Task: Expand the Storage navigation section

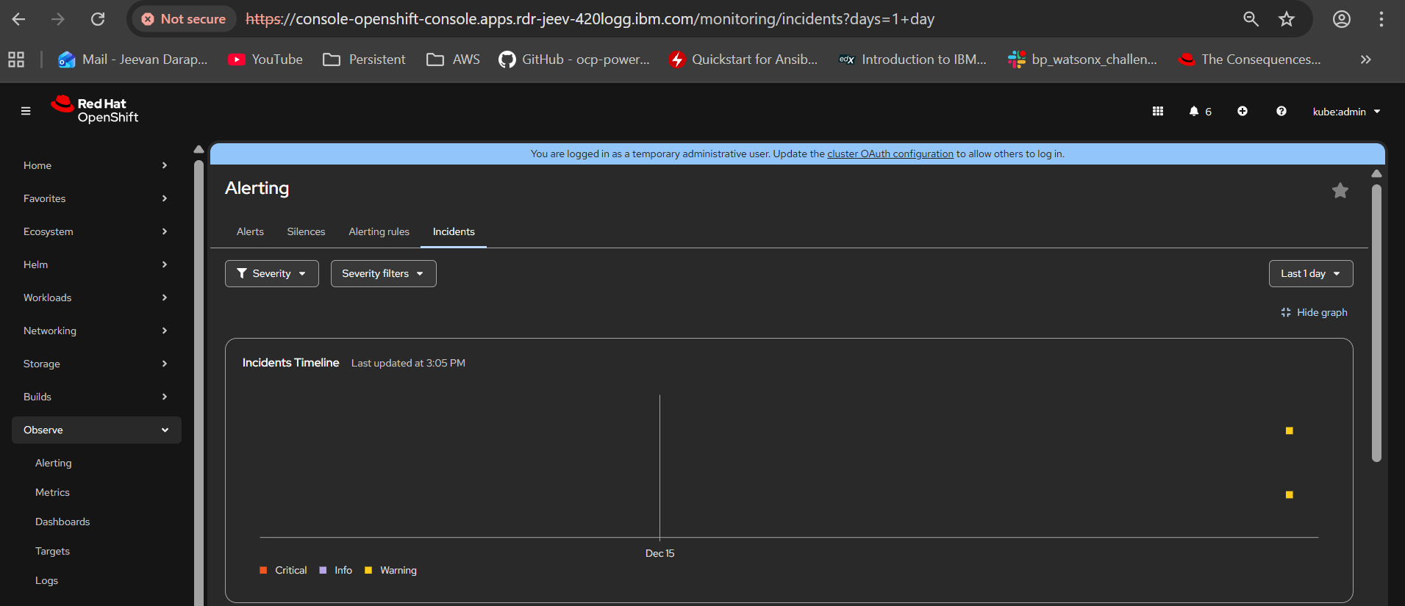Action: click(96, 364)
